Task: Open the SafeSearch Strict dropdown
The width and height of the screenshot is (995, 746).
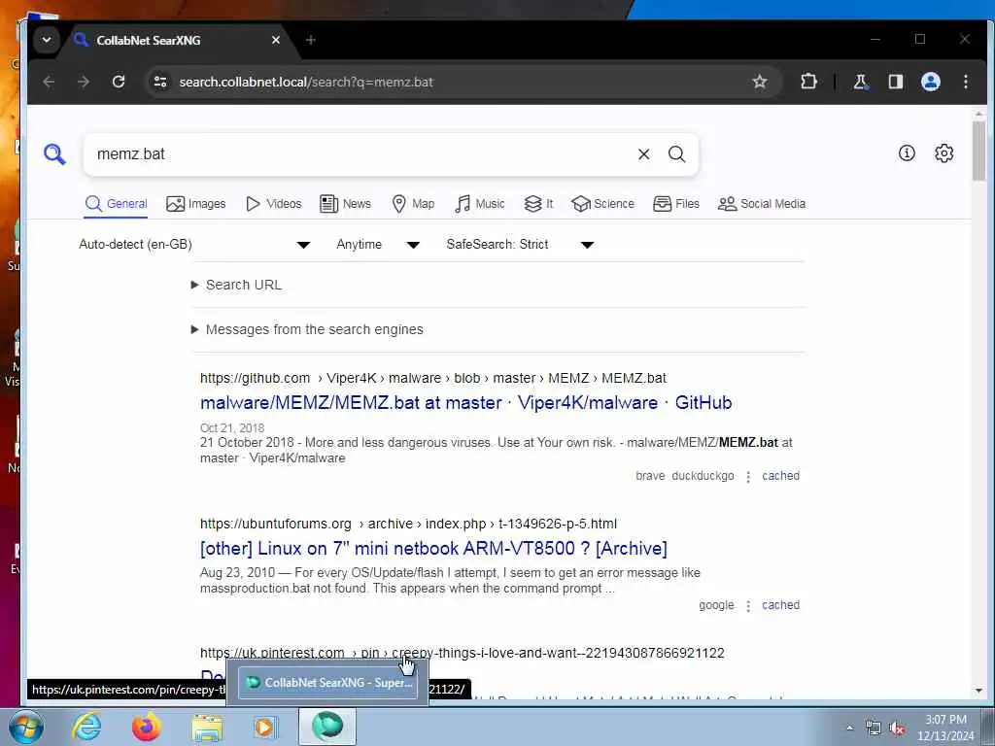Action: tap(520, 244)
